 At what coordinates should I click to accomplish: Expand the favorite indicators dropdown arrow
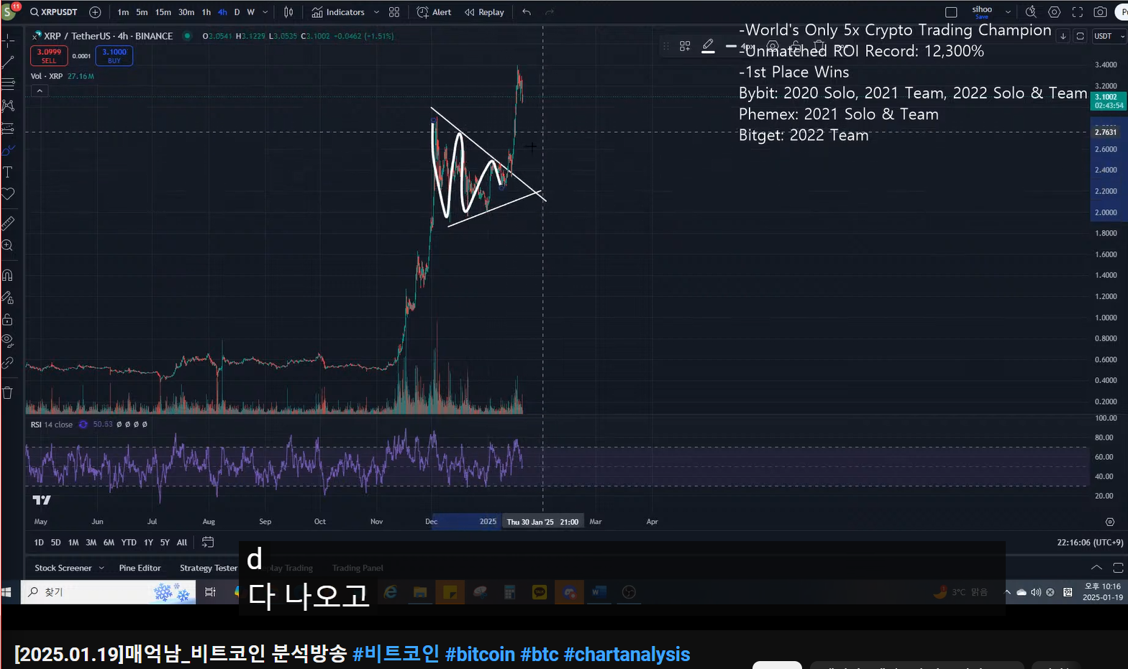(376, 12)
